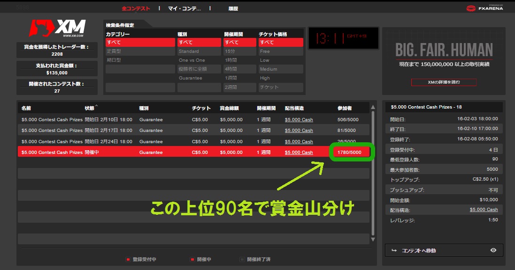
Task: Click the eye icon in コンテストへ移動
Action: click(493, 250)
